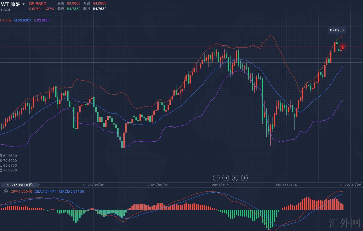Click the MACD:0.51155 indicator label
The width and height of the screenshot is (363, 231).
71,191
